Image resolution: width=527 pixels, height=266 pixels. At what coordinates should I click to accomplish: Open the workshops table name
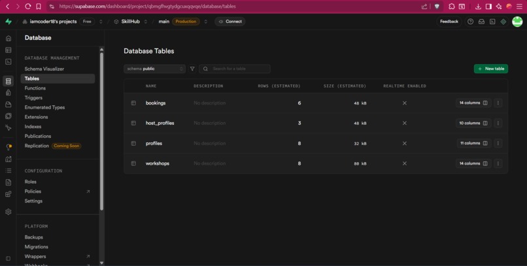pos(158,163)
